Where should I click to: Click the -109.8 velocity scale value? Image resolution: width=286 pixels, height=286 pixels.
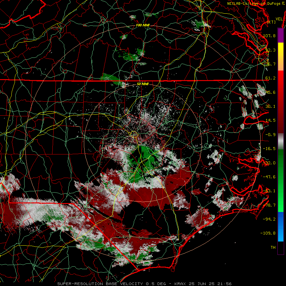(268, 233)
